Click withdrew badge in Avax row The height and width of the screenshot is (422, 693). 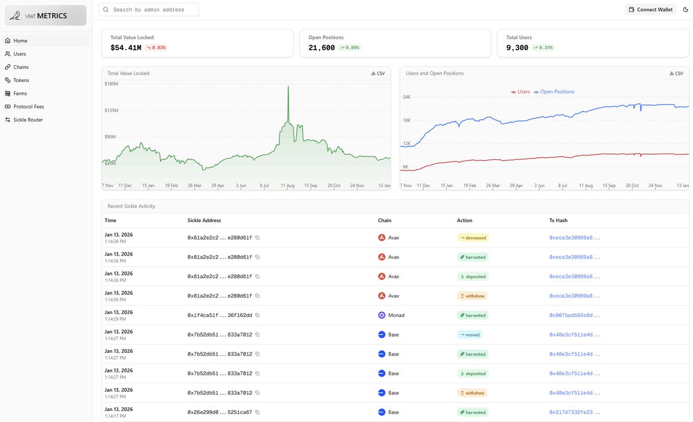(x=472, y=296)
